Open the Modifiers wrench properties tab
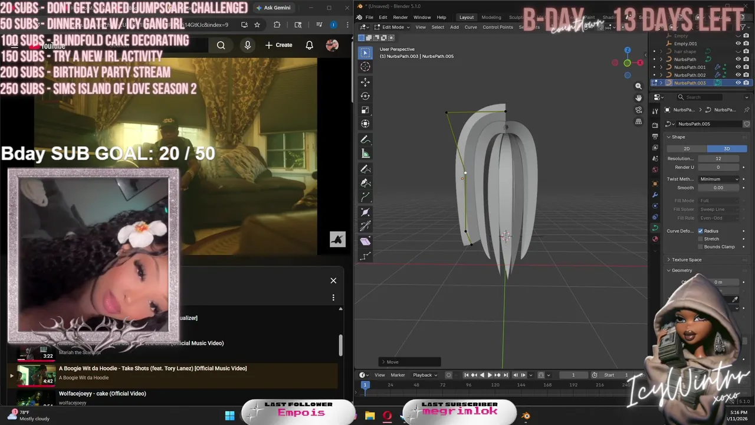Screen dimensions: 755x425 click(655, 195)
